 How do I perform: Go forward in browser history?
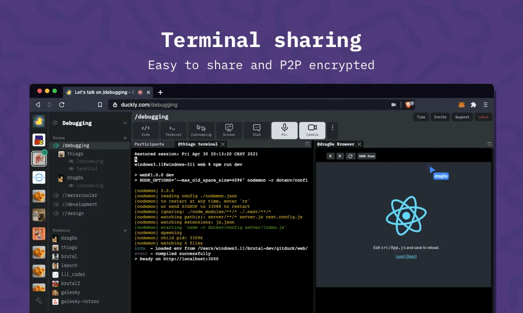pos(50,105)
